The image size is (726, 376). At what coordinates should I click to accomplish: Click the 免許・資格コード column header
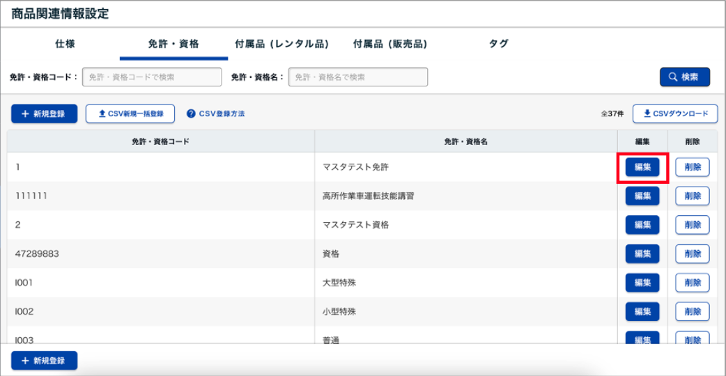pos(161,141)
